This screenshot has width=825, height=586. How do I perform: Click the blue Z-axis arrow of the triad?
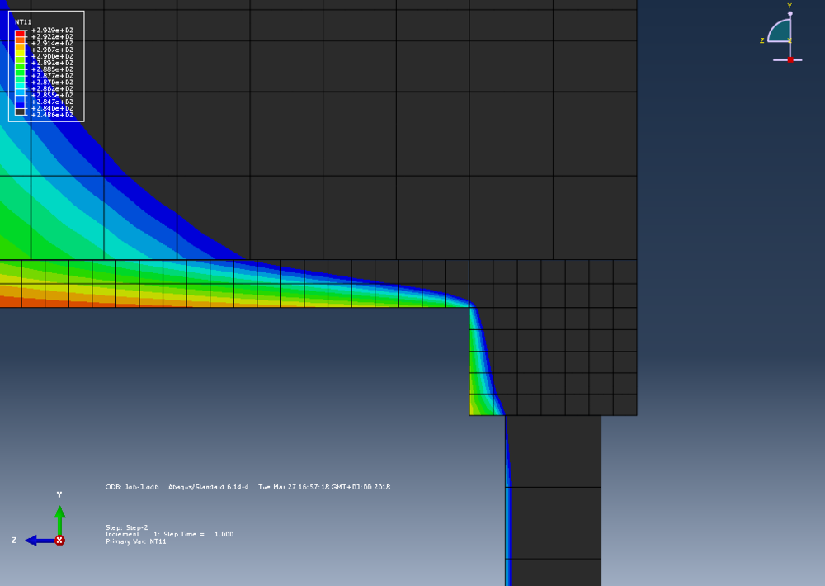(36, 541)
